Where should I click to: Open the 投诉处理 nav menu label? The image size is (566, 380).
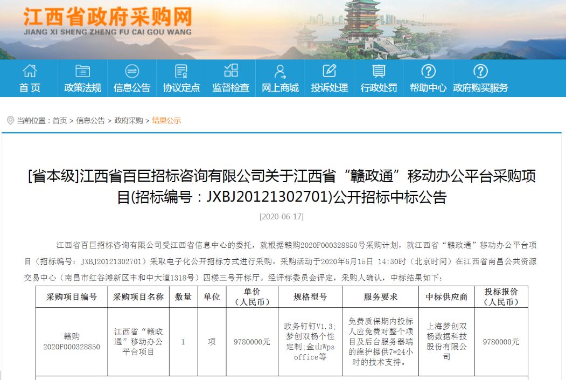pyautogui.click(x=330, y=88)
